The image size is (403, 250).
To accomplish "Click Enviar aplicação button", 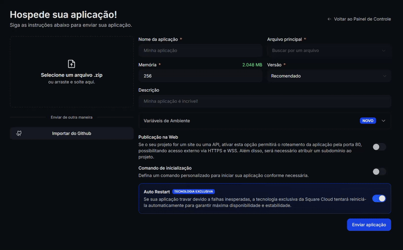I will (369, 225).
